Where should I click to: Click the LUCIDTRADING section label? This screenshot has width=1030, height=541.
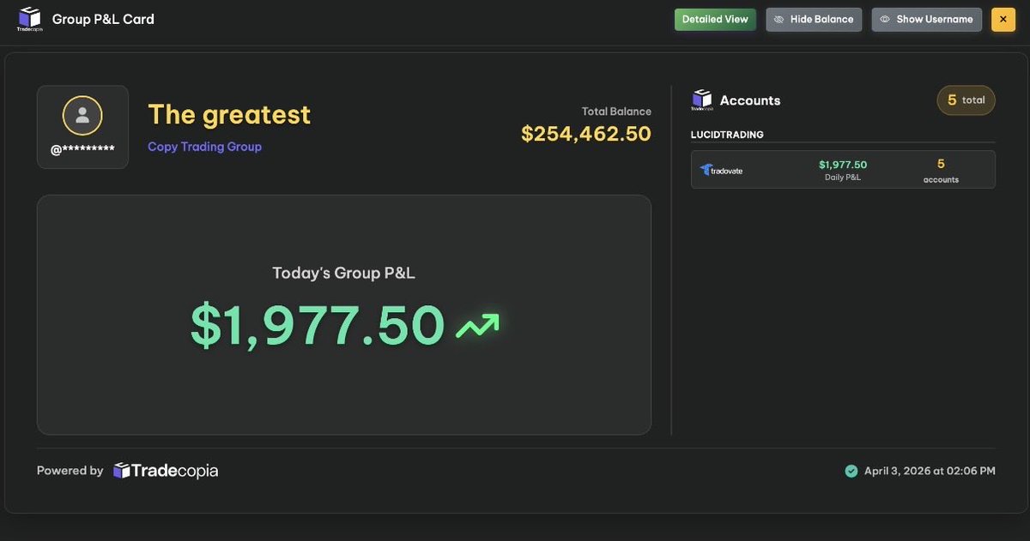(x=727, y=135)
